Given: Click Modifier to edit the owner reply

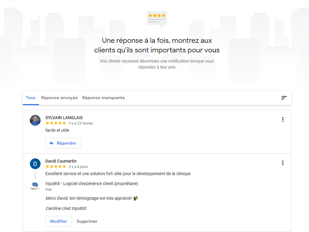Looking at the screenshot, I should tap(59, 221).
